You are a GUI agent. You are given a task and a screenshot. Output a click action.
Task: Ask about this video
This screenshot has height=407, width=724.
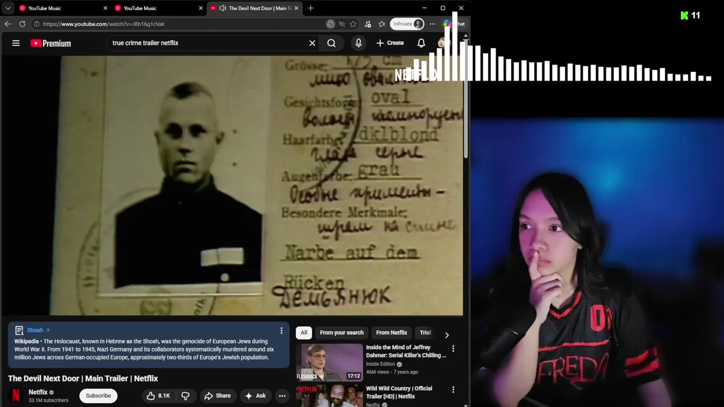[255, 396]
